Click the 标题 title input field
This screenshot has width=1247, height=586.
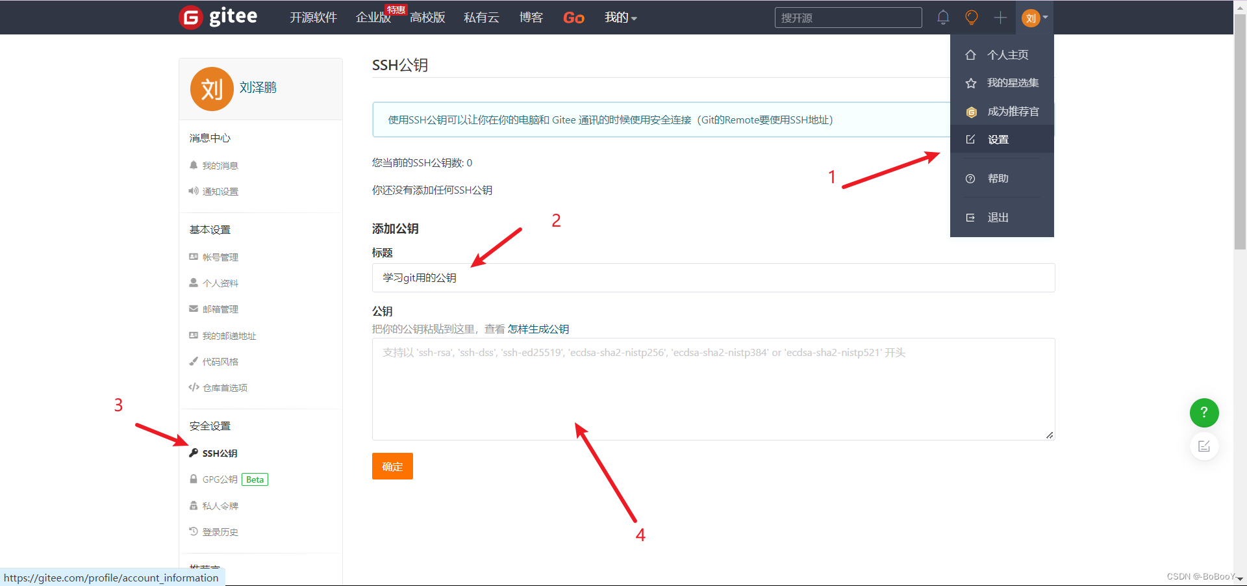(713, 277)
